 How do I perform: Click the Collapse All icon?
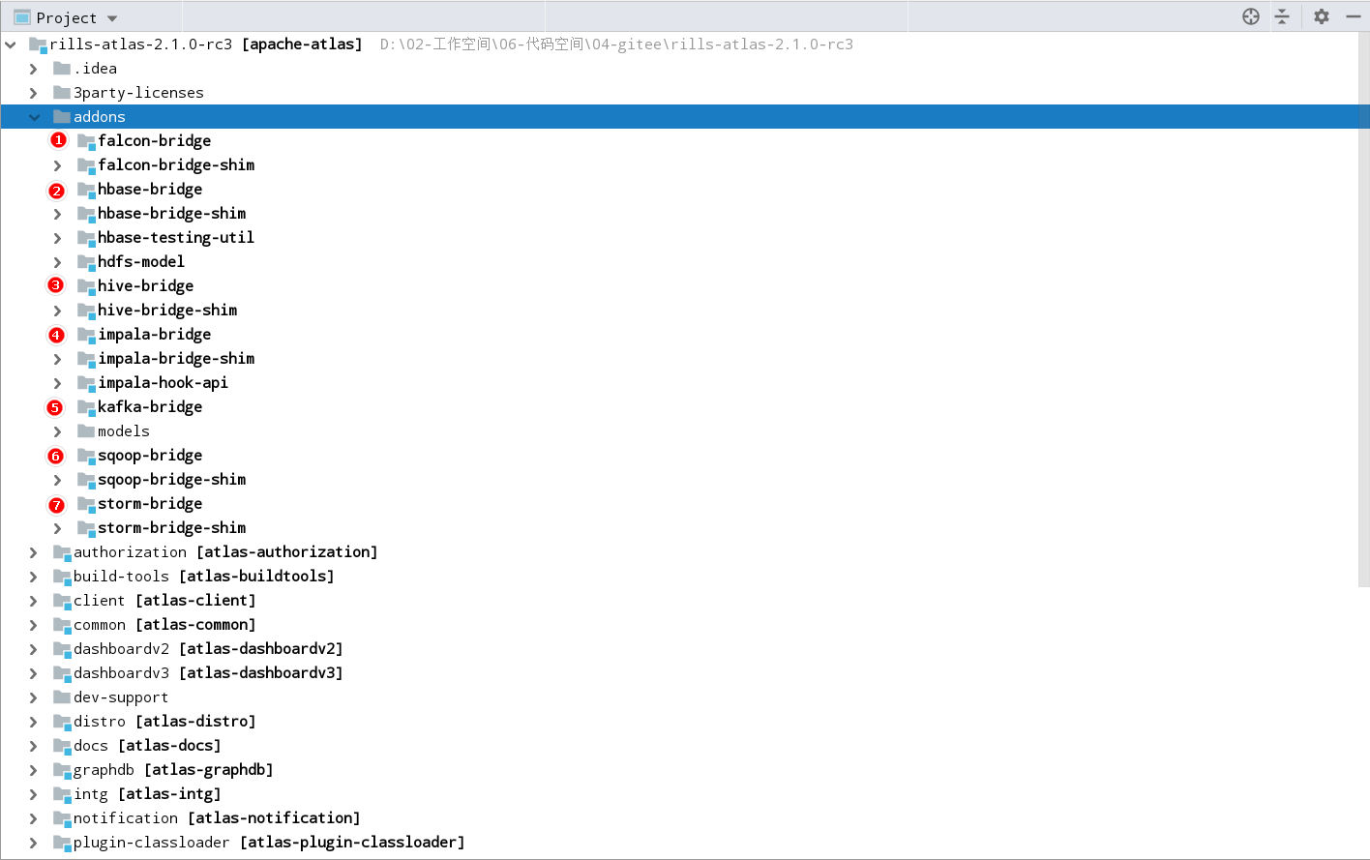click(x=1282, y=16)
